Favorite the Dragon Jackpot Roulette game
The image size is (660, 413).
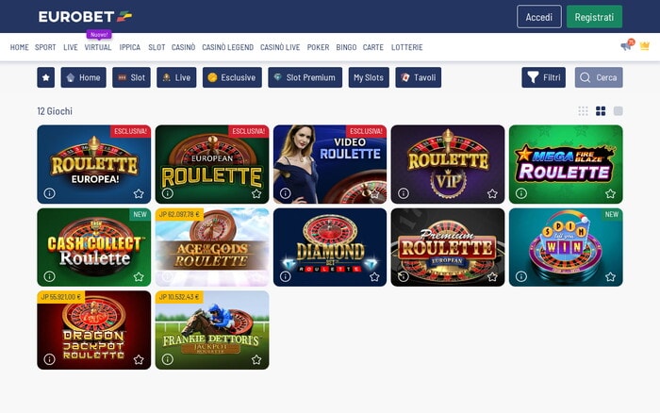(139, 359)
